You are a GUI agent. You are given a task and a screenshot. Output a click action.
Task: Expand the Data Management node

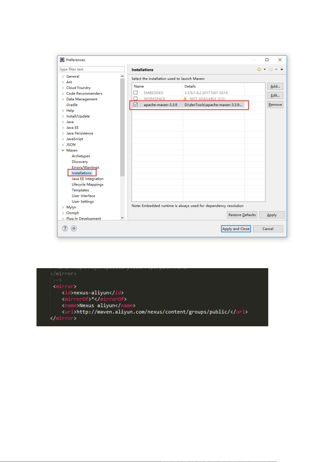click(x=63, y=99)
